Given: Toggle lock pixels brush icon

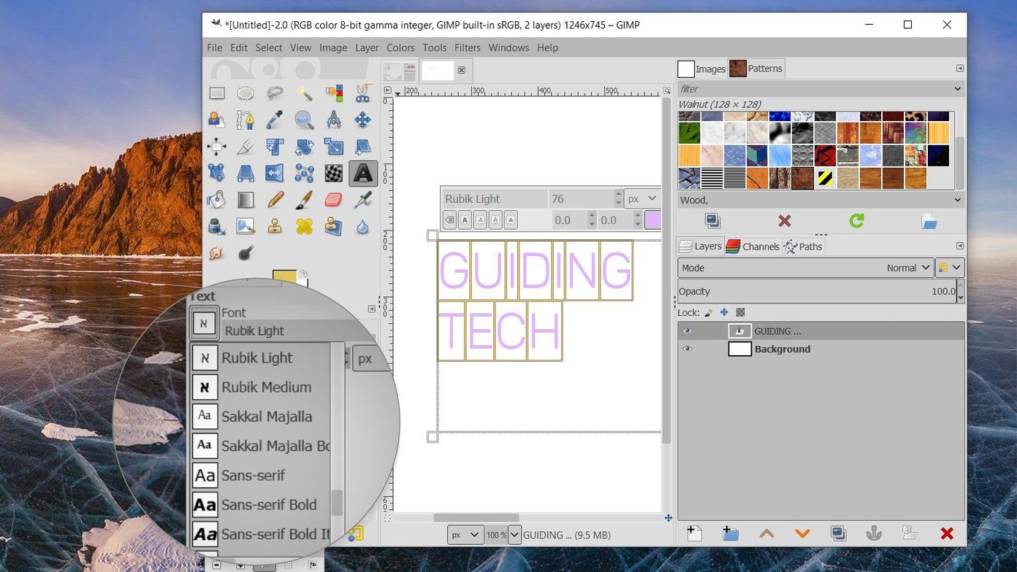Looking at the screenshot, I should coord(707,312).
